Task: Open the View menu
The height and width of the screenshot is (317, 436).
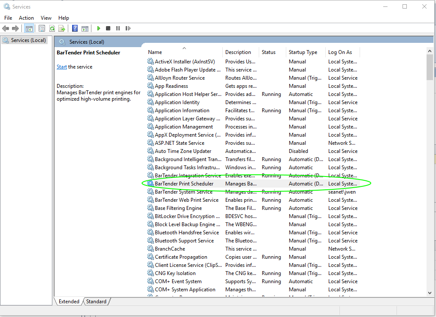Action: click(46, 18)
